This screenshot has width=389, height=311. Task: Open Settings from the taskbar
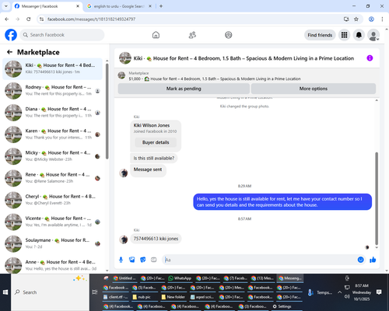pos(282,306)
